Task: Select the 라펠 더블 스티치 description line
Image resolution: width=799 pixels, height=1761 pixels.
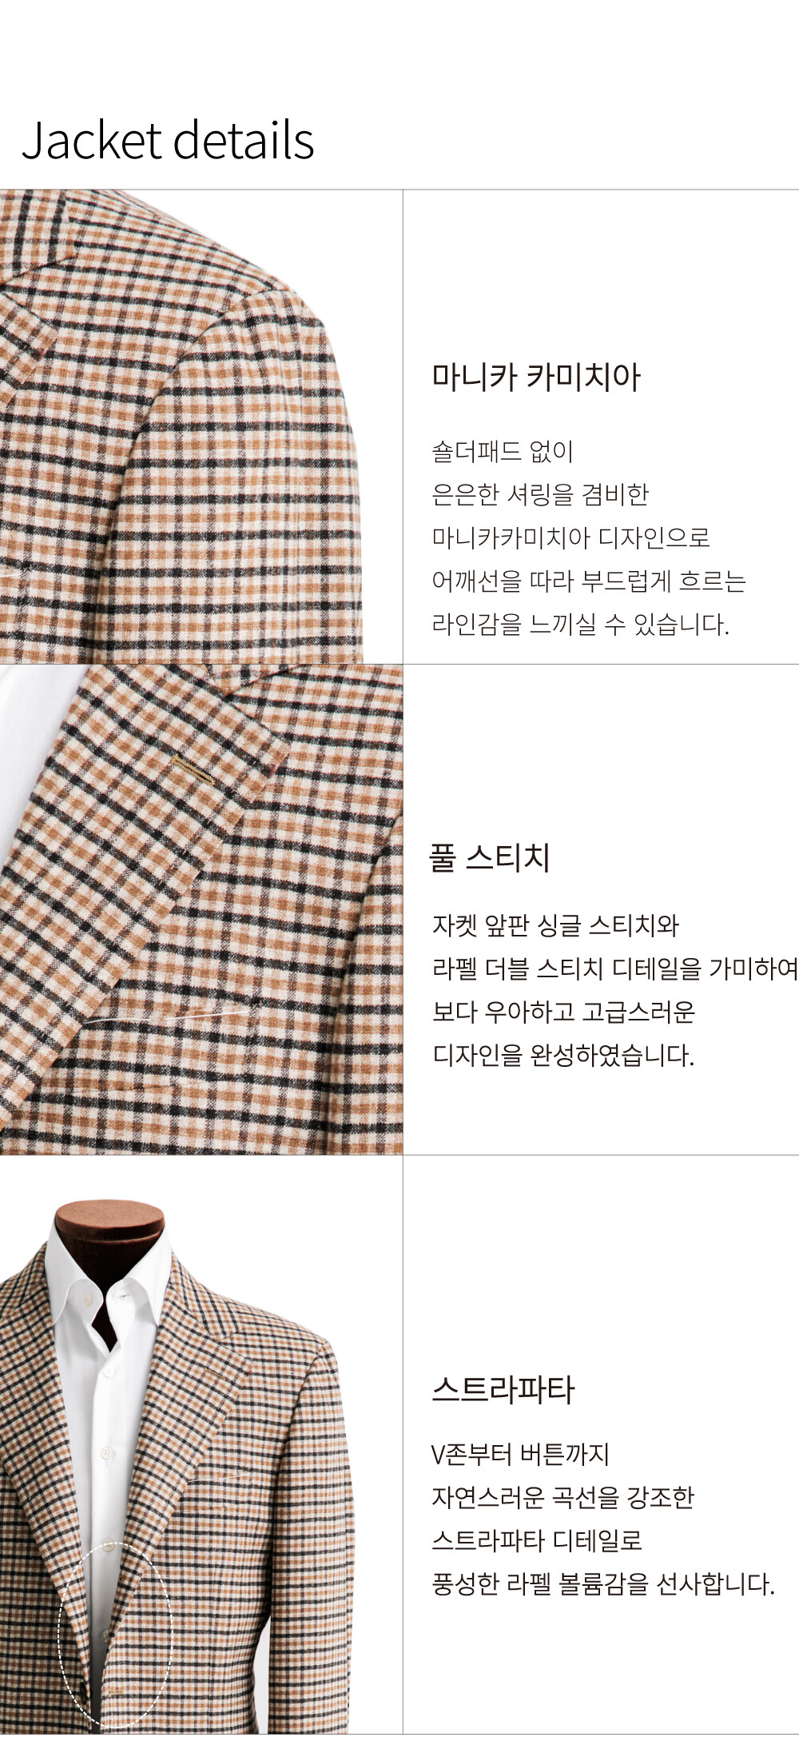Action: point(614,968)
